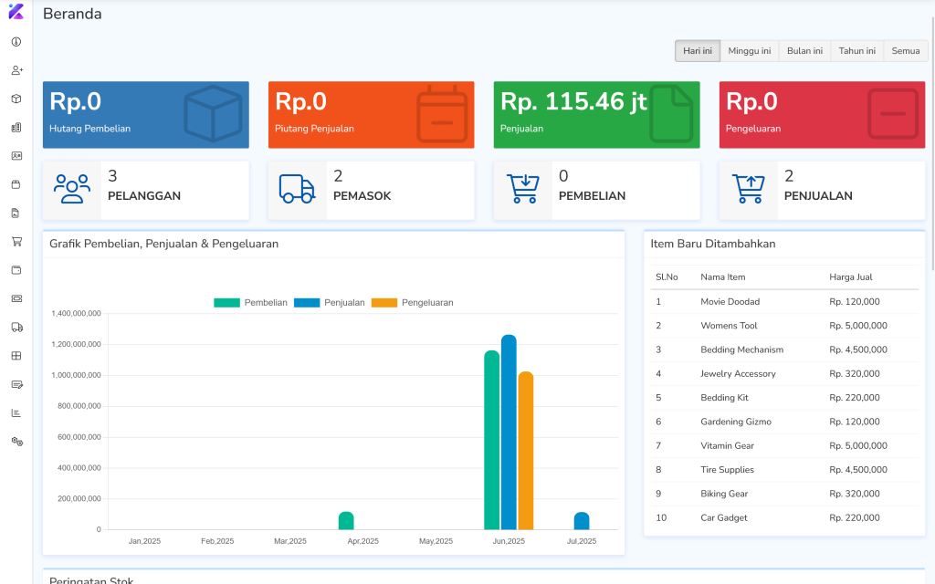Open the shopping cart sidebar icon
The height and width of the screenshot is (584, 935).
pyautogui.click(x=16, y=242)
